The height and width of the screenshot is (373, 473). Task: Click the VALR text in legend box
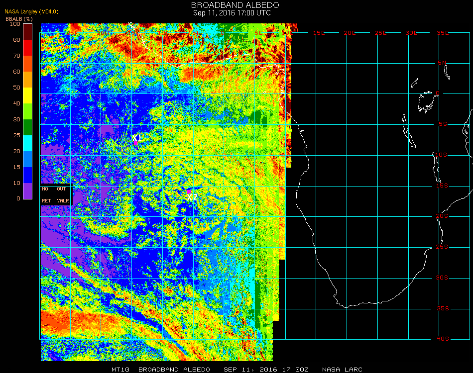click(x=63, y=200)
